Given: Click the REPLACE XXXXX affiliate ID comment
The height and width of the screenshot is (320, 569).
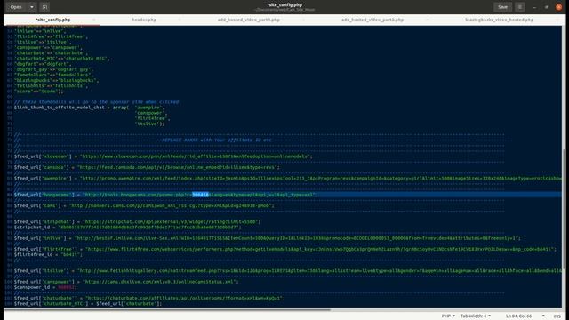Looking at the screenshot, I should click(216, 140).
